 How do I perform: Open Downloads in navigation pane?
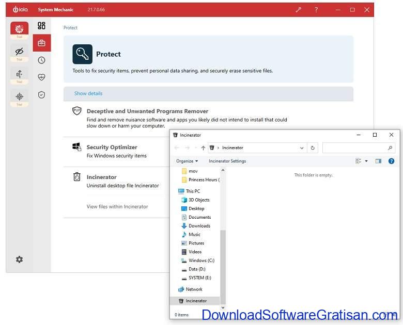click(196, 226)
